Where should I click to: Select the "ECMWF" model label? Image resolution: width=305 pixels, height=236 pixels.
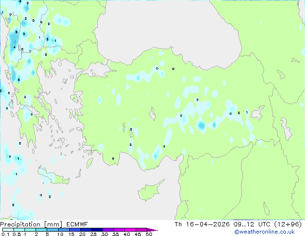click(77, 224)
